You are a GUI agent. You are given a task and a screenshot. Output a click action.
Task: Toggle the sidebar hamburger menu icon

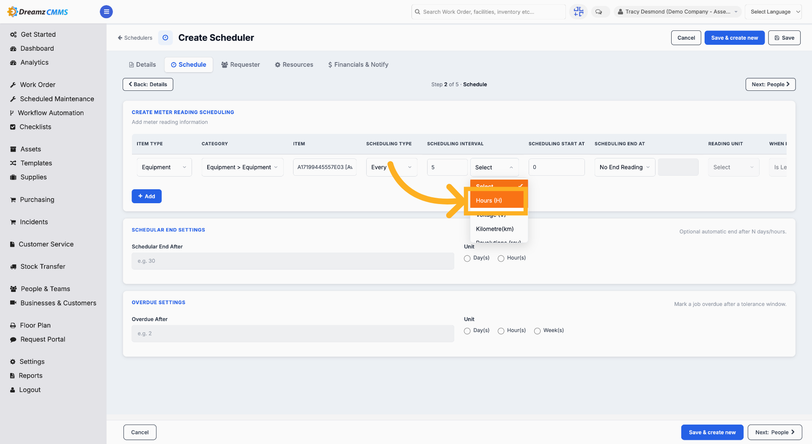coord(106,12)
